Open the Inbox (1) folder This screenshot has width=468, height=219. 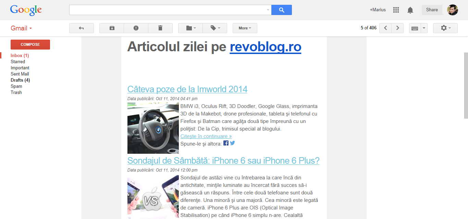pos(20,55)
